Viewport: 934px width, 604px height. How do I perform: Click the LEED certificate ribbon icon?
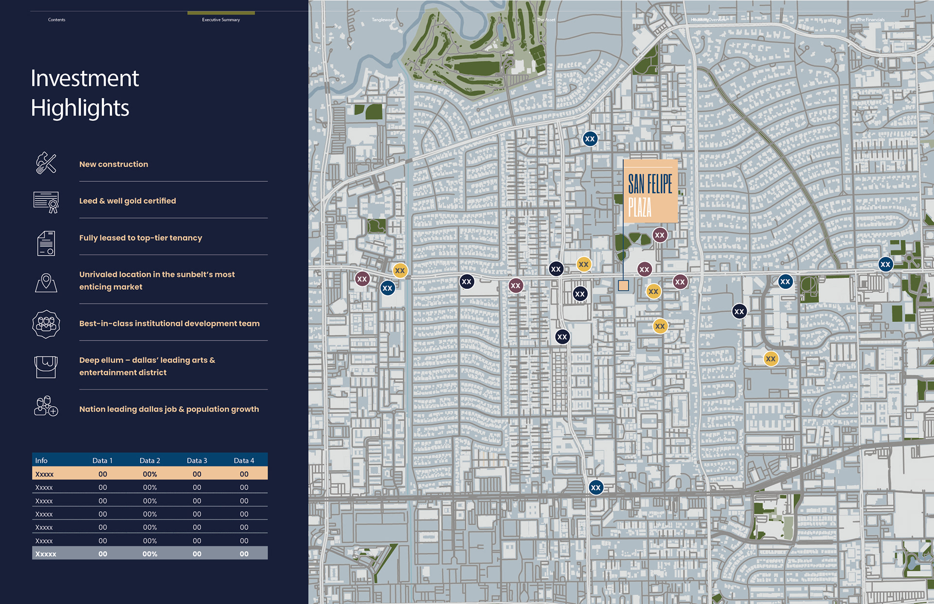46,202
